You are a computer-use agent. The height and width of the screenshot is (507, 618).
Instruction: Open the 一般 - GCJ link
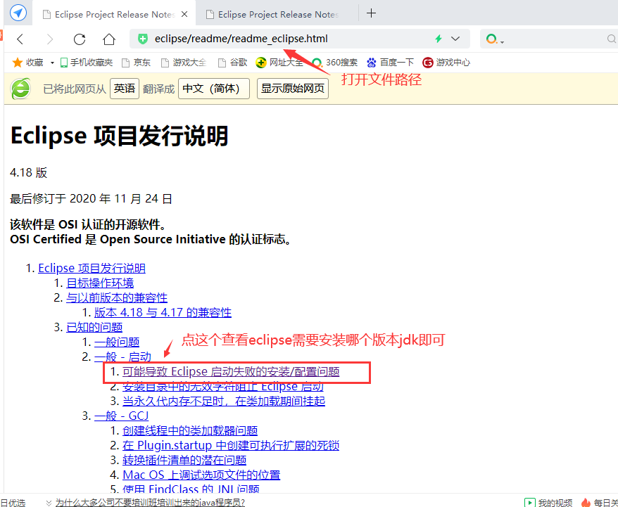pyautogui.click(x=121, y=416)
